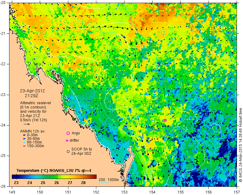Click the '0-30m' depth label
Viewport: 243px width, 195px height.
click(32, 135)
